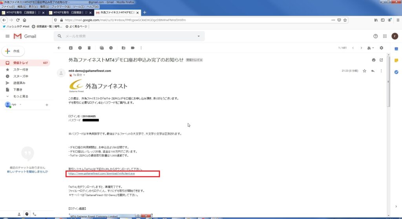Open the Inbox (受信トレイ) folder
The width and height of the screenshot is (402, 219).
[25, 63]
